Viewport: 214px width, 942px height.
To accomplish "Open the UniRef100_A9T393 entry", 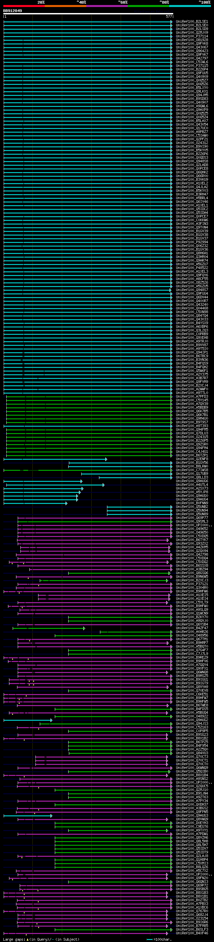I will [x=192, y=426].
